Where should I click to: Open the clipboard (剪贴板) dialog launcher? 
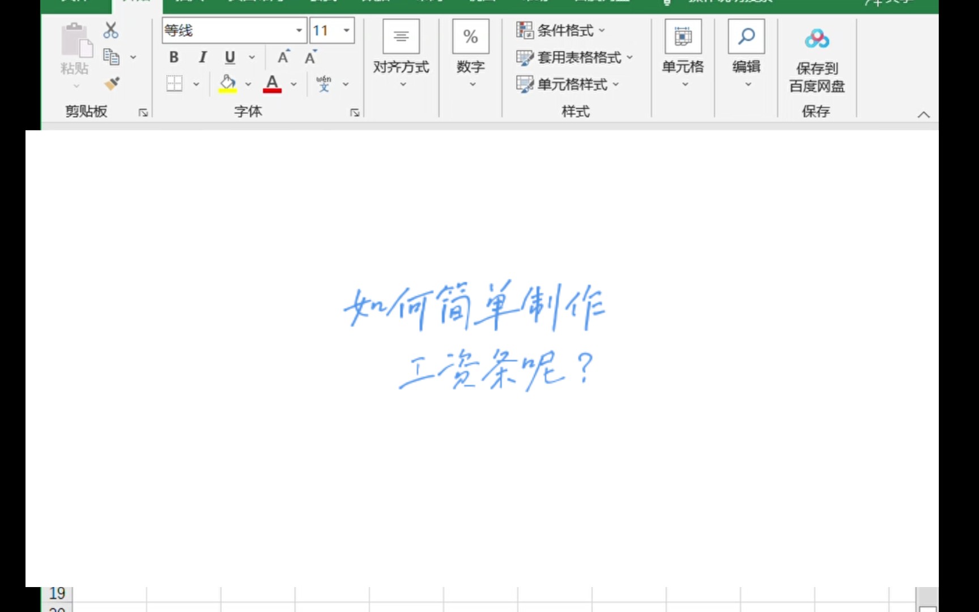(143, 113)
